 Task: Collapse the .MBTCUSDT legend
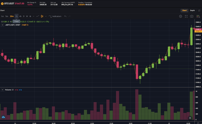pos(3,25)
